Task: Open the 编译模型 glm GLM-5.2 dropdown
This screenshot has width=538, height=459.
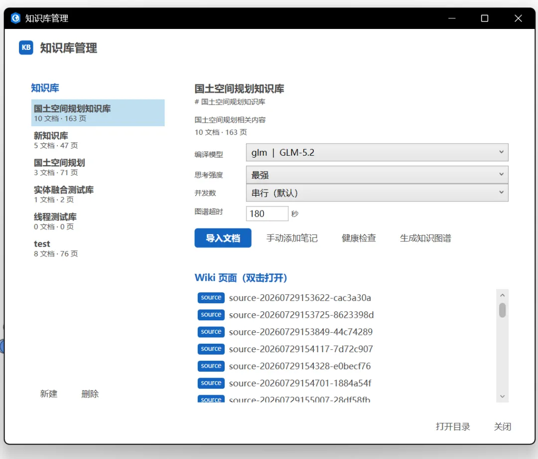Action: 377,152
